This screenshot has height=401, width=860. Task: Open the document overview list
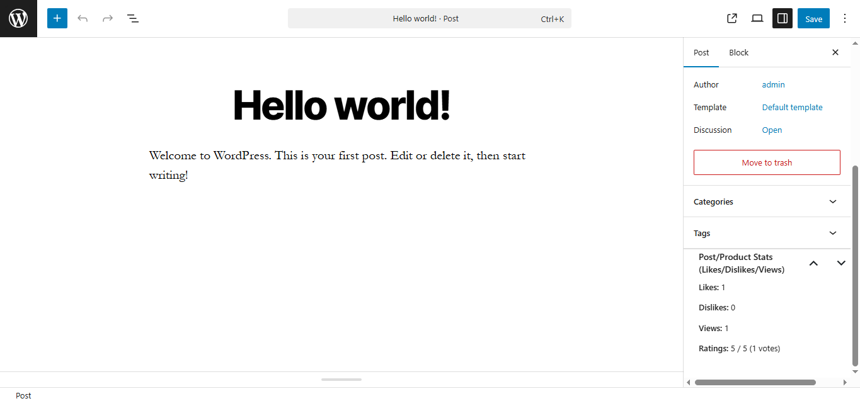tap(133, 18)
